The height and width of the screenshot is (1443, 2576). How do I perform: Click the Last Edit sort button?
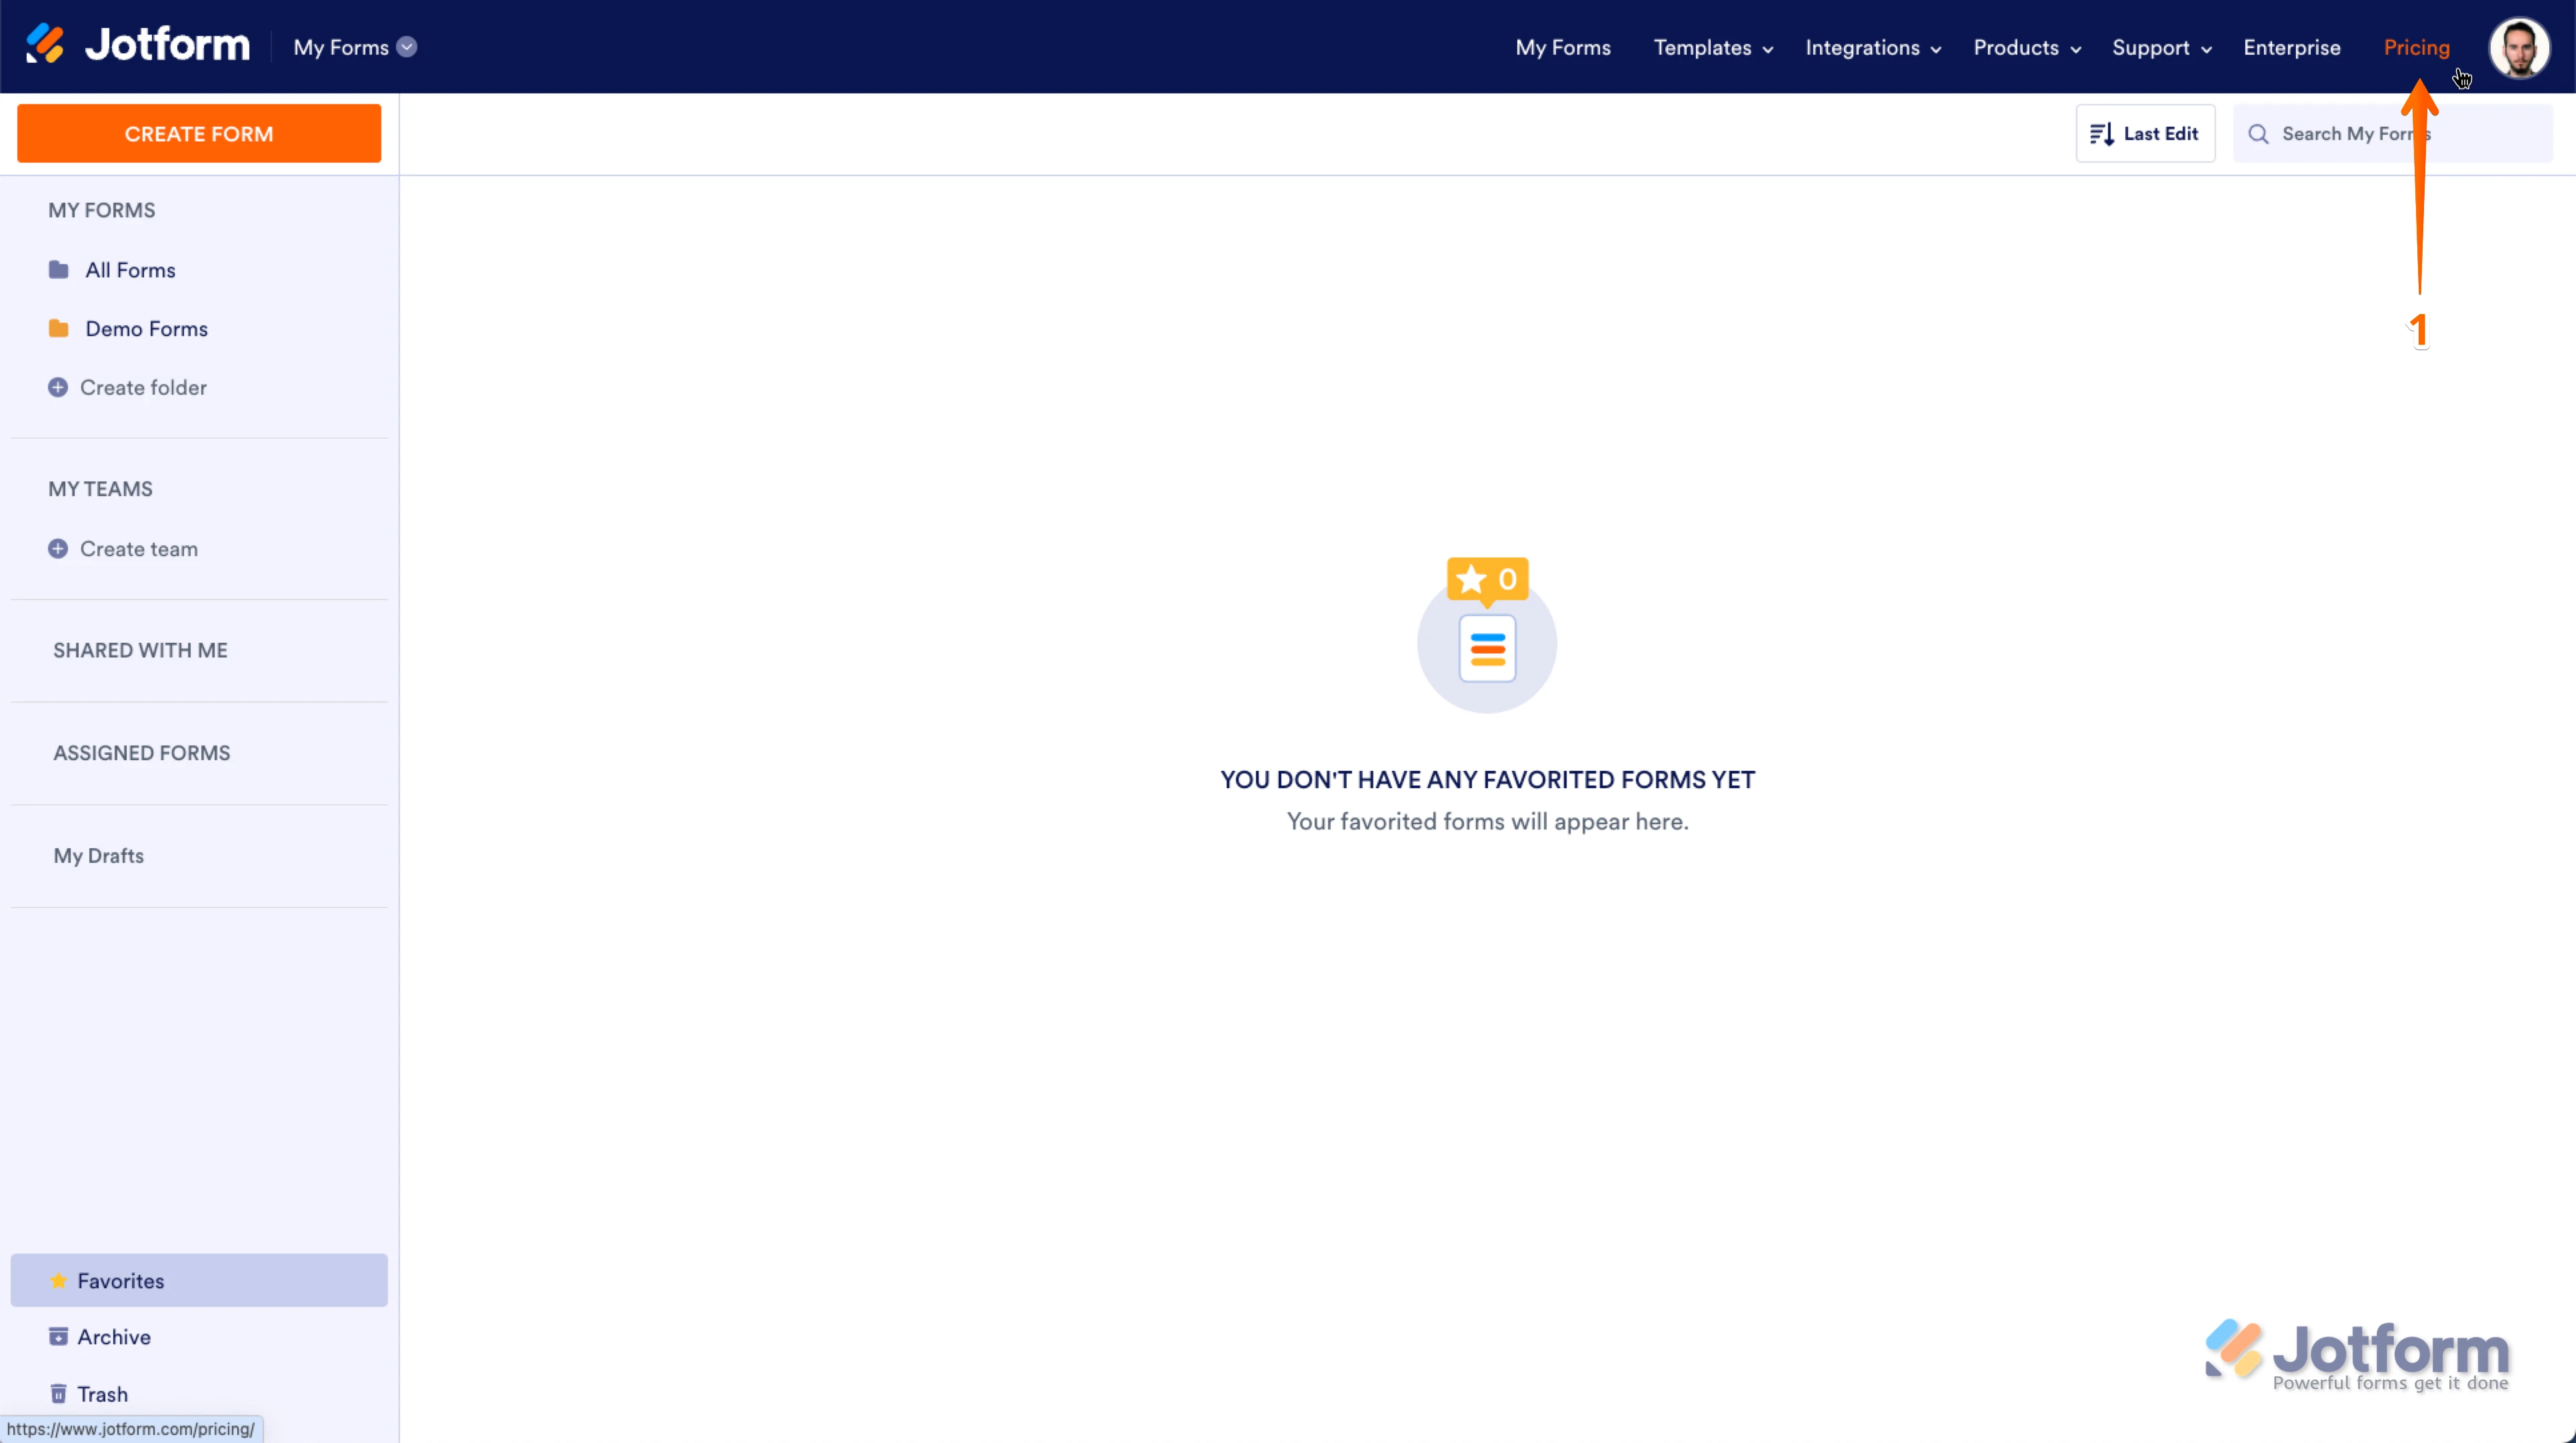point(2145,134)
